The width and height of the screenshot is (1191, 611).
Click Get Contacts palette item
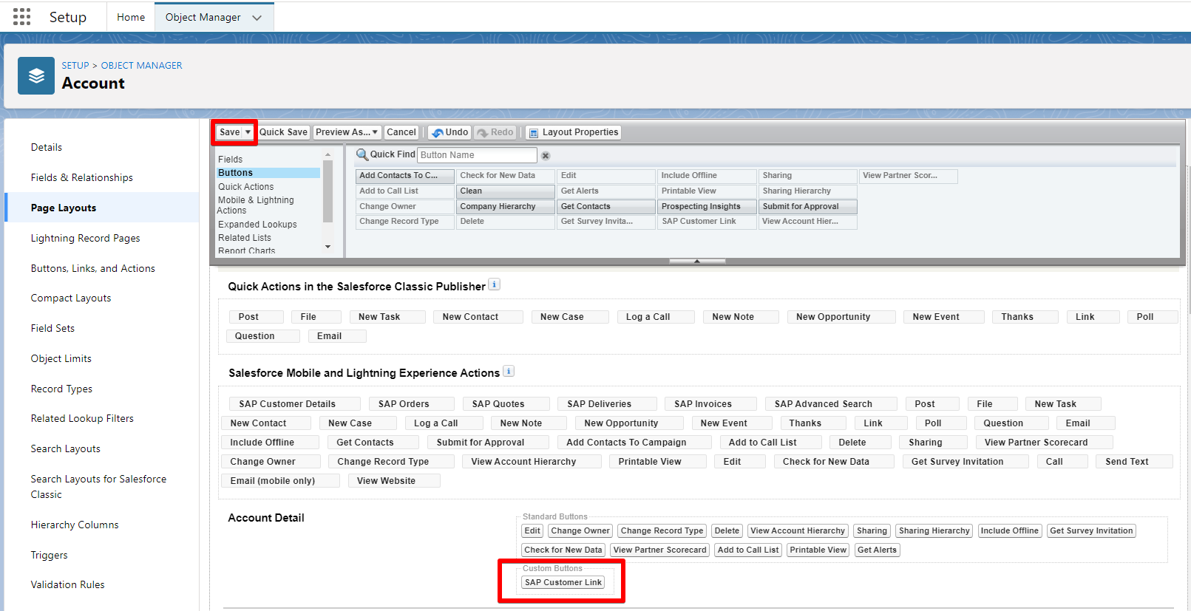coord(606,207)
